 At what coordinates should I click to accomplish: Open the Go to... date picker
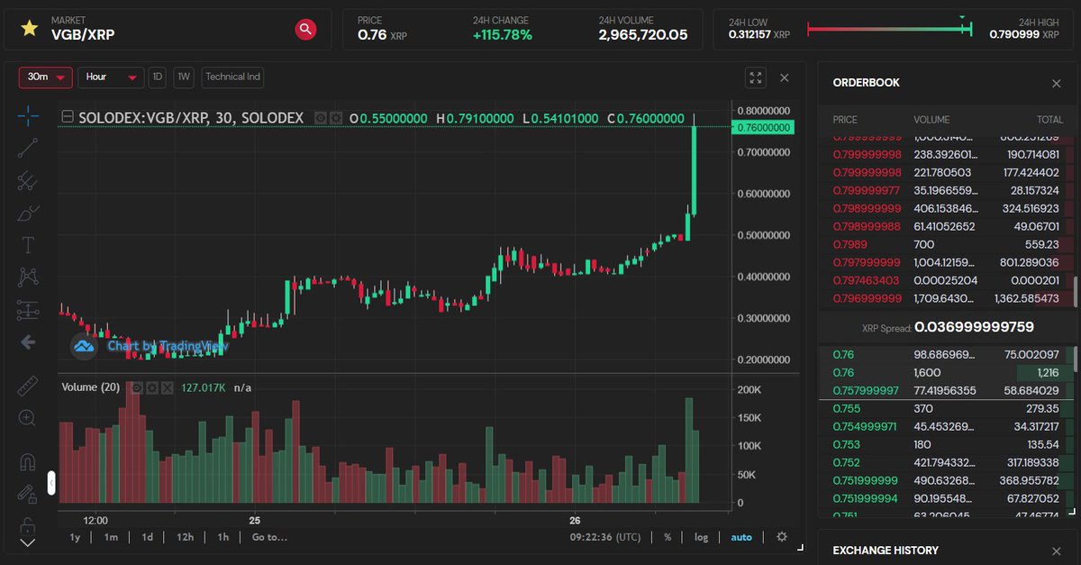(269, 537)
